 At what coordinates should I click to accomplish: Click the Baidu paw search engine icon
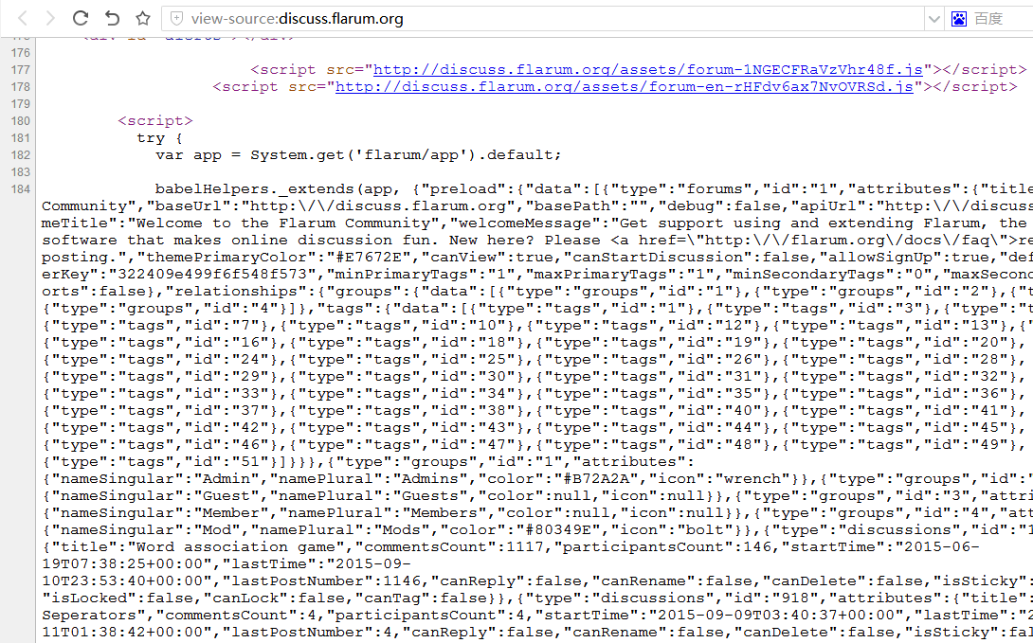[x=959, y=18]
